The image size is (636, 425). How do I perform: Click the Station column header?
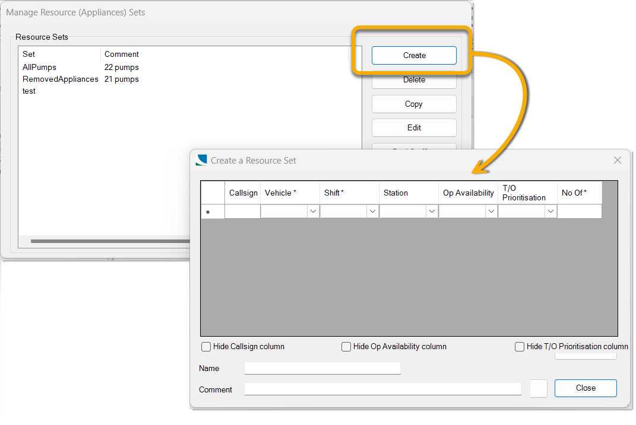(409, 193)
